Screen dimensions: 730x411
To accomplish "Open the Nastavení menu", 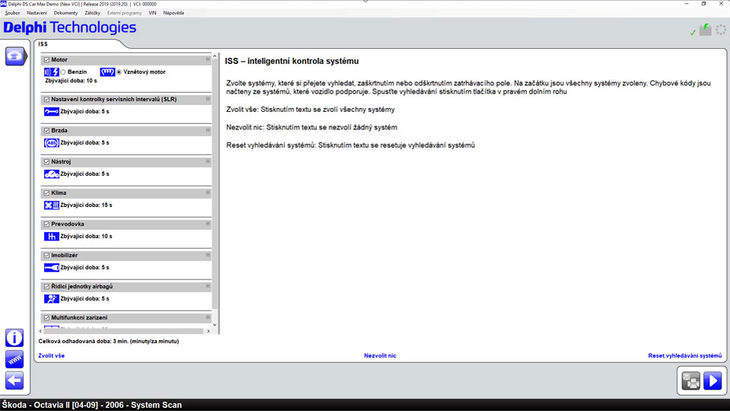I will [36, 13].
